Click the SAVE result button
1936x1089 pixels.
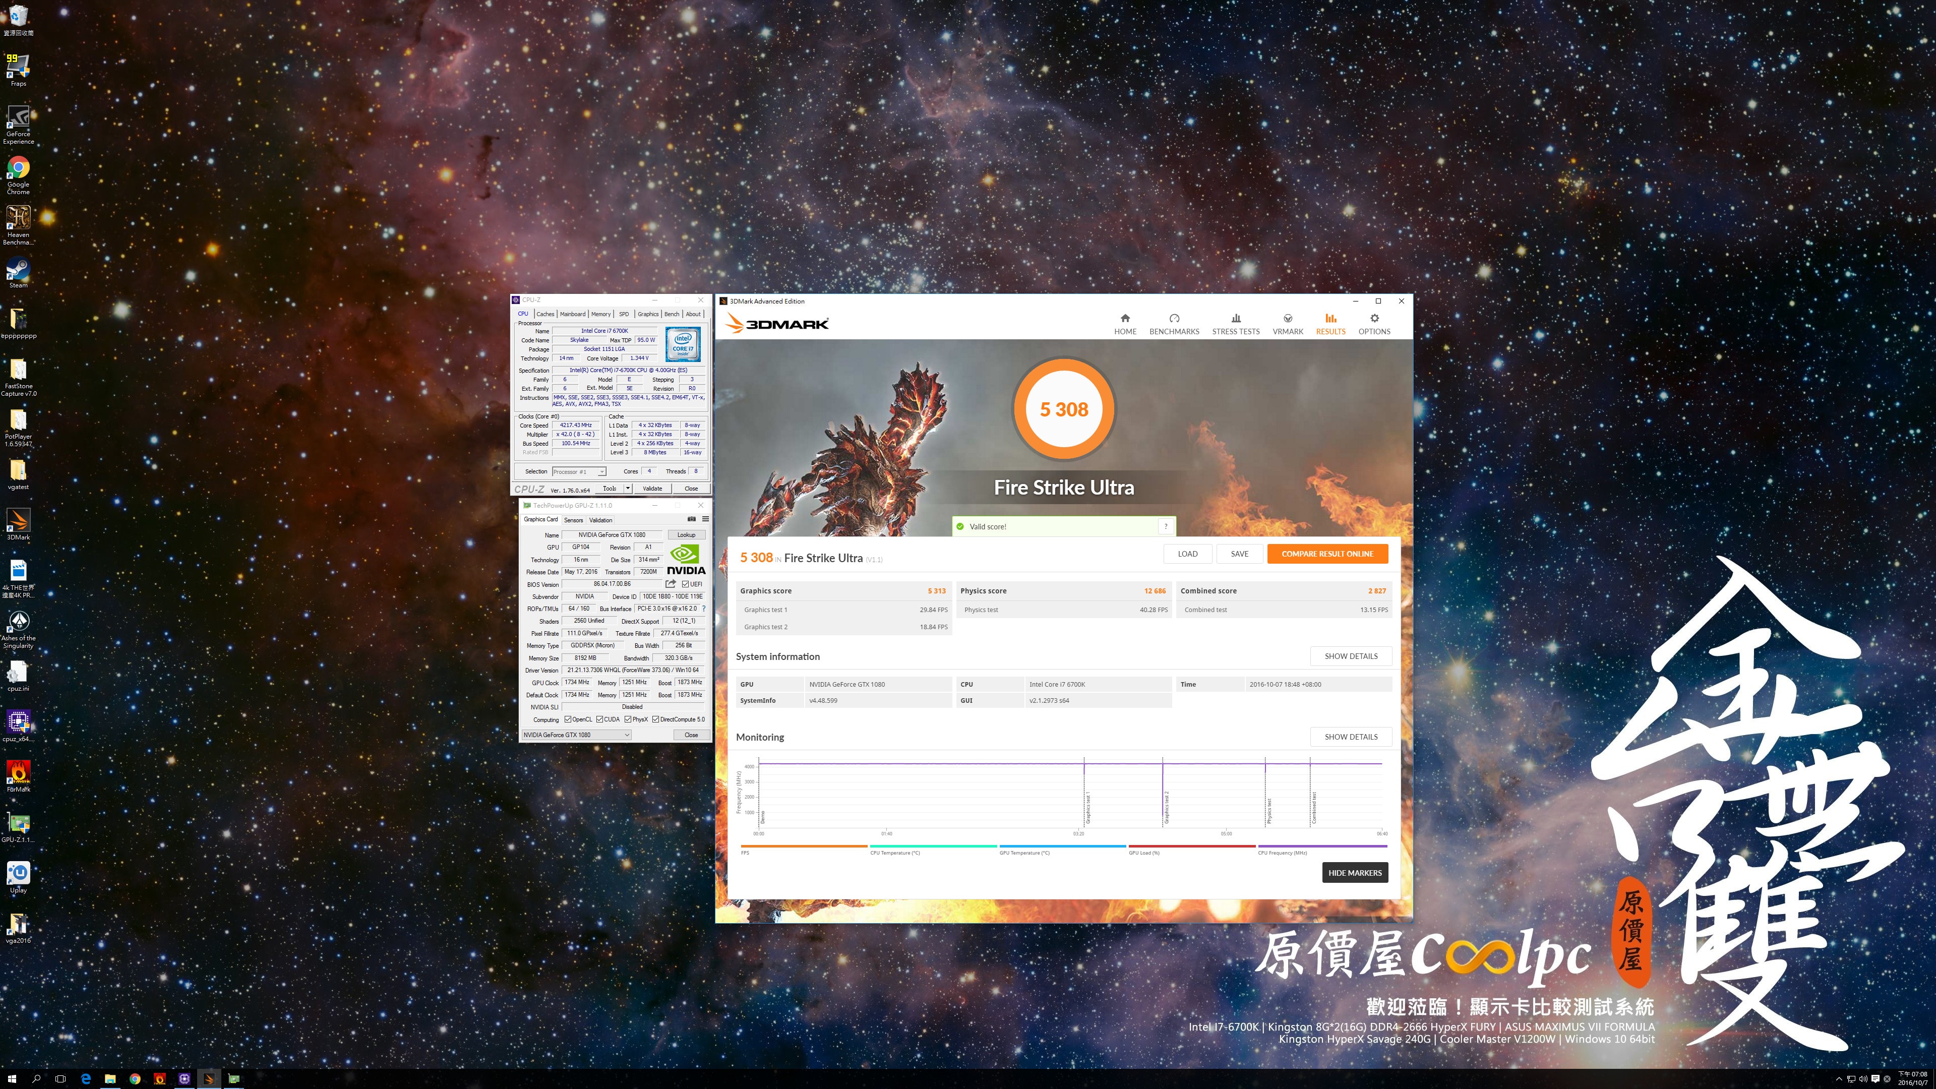(x=1239, y=554)
